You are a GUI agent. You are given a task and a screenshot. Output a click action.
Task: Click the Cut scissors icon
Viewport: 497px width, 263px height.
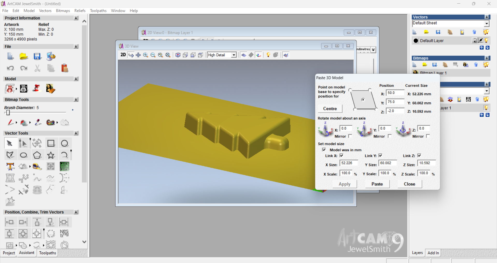37,68
